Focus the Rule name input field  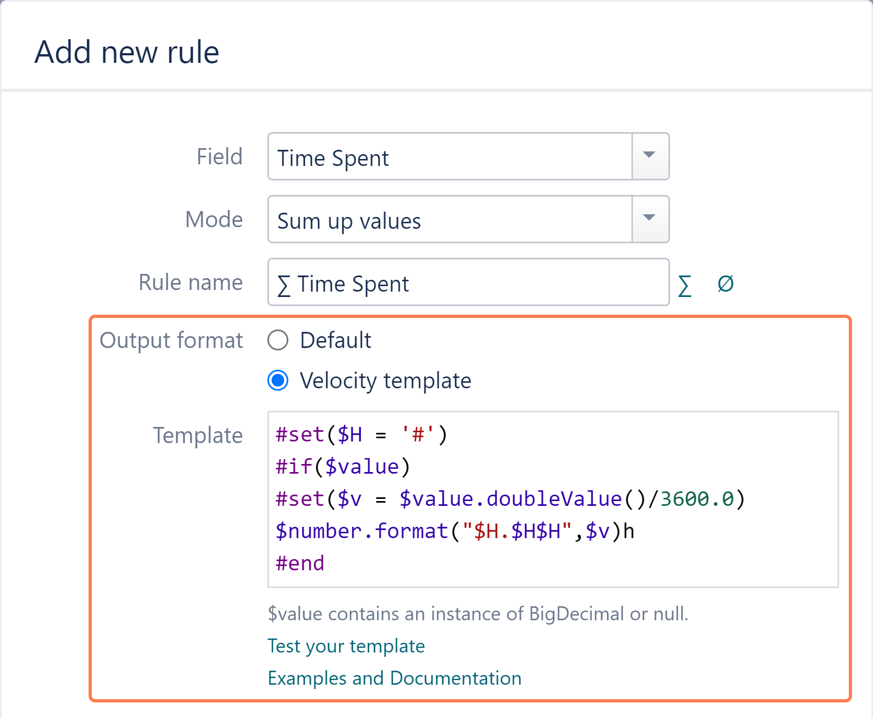click(x=467, y=283)
